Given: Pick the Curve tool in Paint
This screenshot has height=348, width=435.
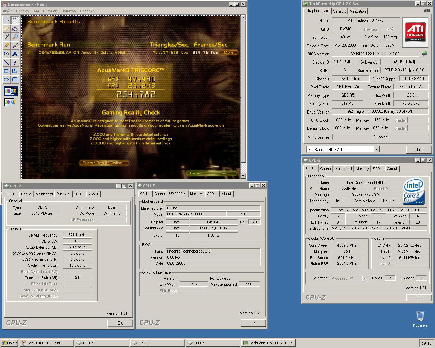Looking at the screenshot, I should 15,63.
